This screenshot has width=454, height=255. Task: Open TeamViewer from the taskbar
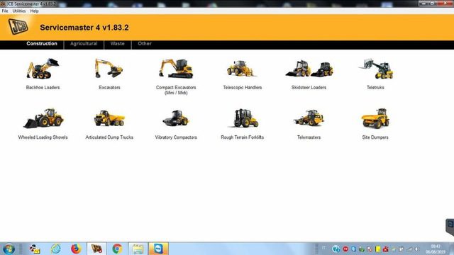click(x=159, y=249)
